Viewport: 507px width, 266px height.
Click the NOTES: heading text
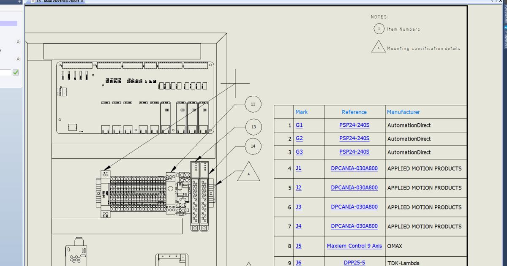pyautogui.click(x=379, y=17)
